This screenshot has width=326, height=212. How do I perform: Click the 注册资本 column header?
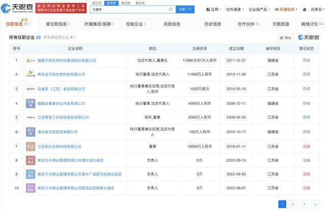[199, 49]
